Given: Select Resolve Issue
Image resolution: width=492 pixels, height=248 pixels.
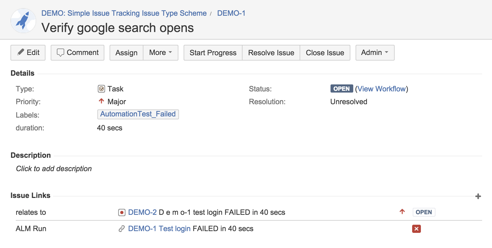Looking at the screenshot, I should point(271,53).
